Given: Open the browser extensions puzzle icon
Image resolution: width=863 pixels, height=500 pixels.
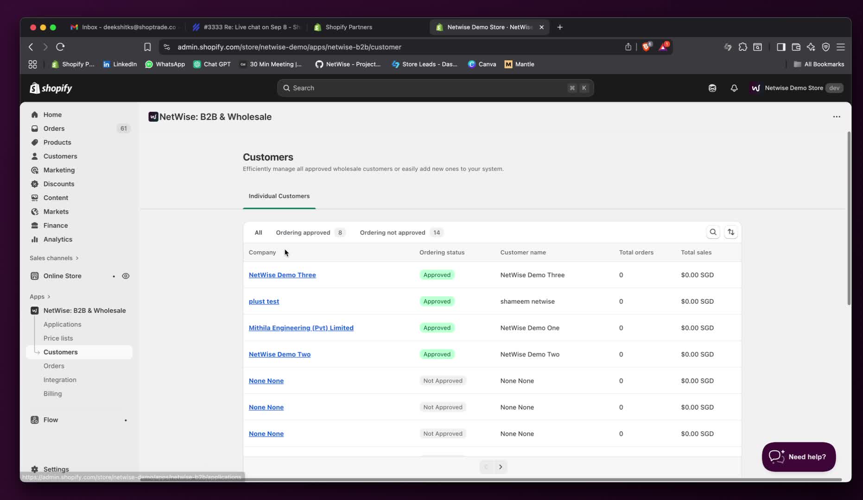Looking at the screenshot, I should coord(743,47).
